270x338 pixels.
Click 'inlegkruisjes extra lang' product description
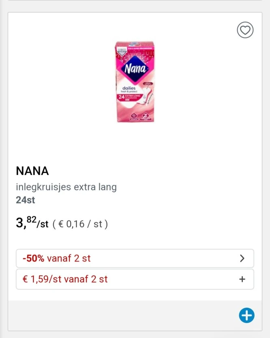pos(66,188)
